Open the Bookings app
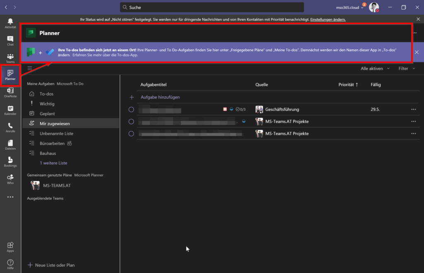The image size is (424, 273). tap(10, 162)
